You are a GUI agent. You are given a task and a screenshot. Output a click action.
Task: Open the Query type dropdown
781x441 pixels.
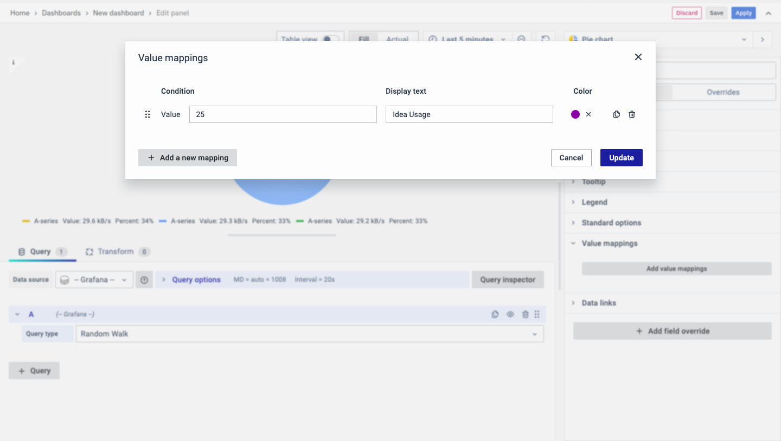pos(309,334)
